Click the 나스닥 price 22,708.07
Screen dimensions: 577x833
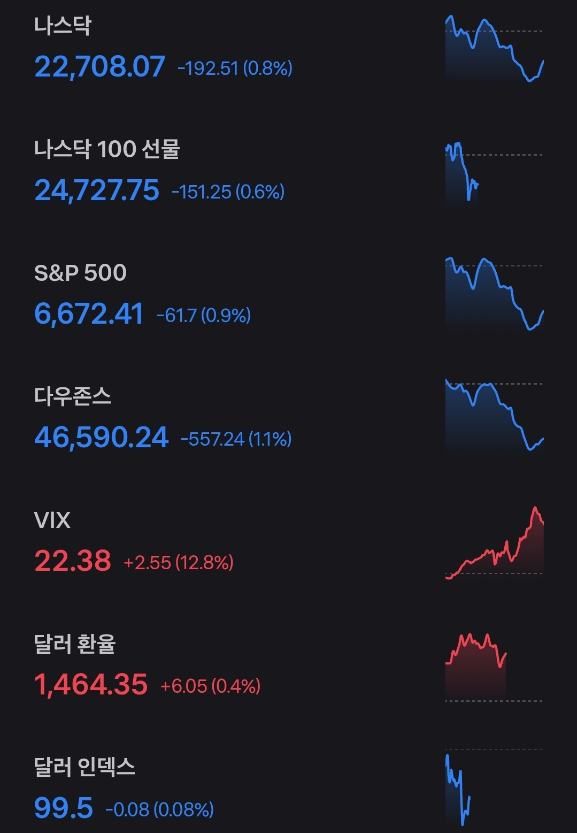tap(99, 67)
